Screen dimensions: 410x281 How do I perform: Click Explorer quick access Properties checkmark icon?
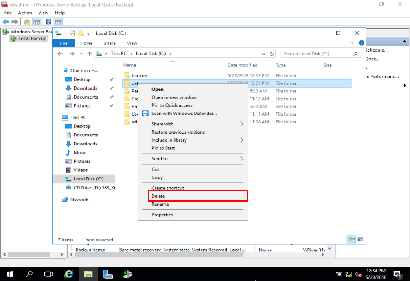tap(72, 33)
